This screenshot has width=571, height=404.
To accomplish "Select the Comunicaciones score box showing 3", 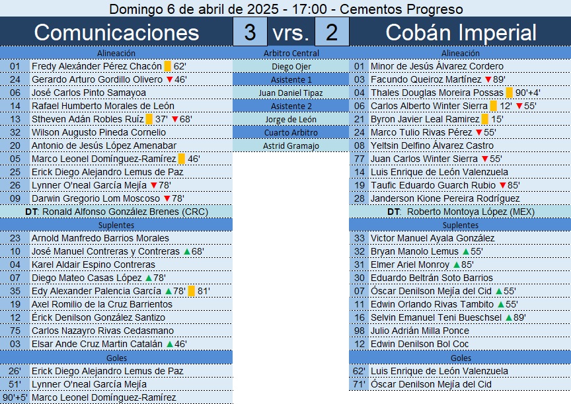I will coord(250,32).
